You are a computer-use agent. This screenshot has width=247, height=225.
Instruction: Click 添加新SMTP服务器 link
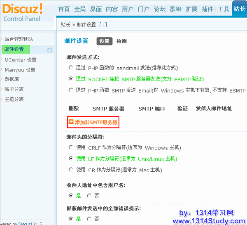[x=96, y=123]
